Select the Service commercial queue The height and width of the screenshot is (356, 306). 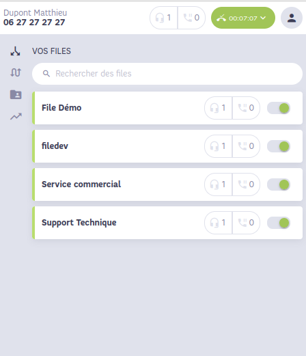pyautogui.click(x=167, y=184)
